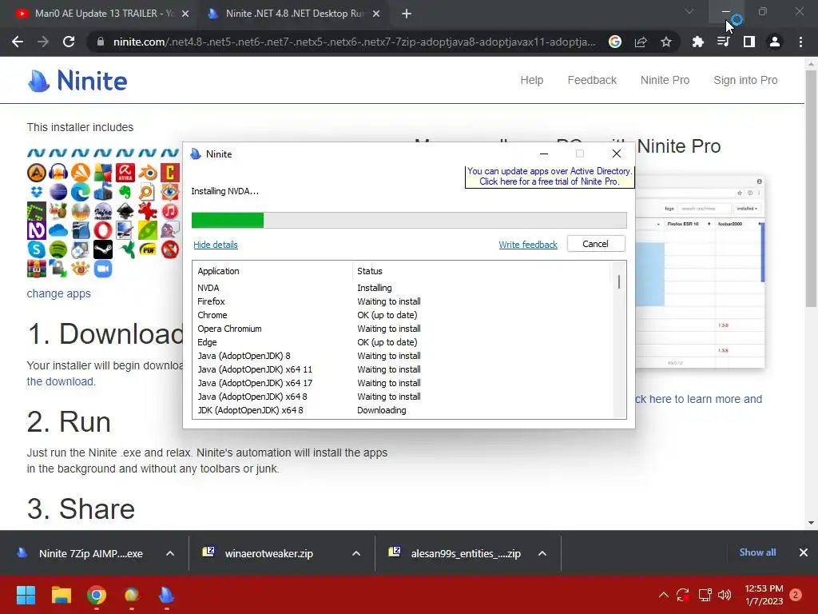
Task: Click the AIMP app icon
Action: pyautogui.click(x=37, y=173)
